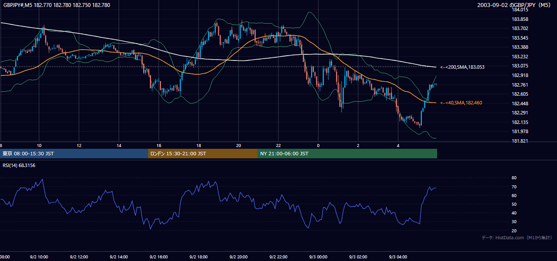Viewport: 557px width, 261px height.
Task: Click RSI axis level 80
Action: click(514, 178)
